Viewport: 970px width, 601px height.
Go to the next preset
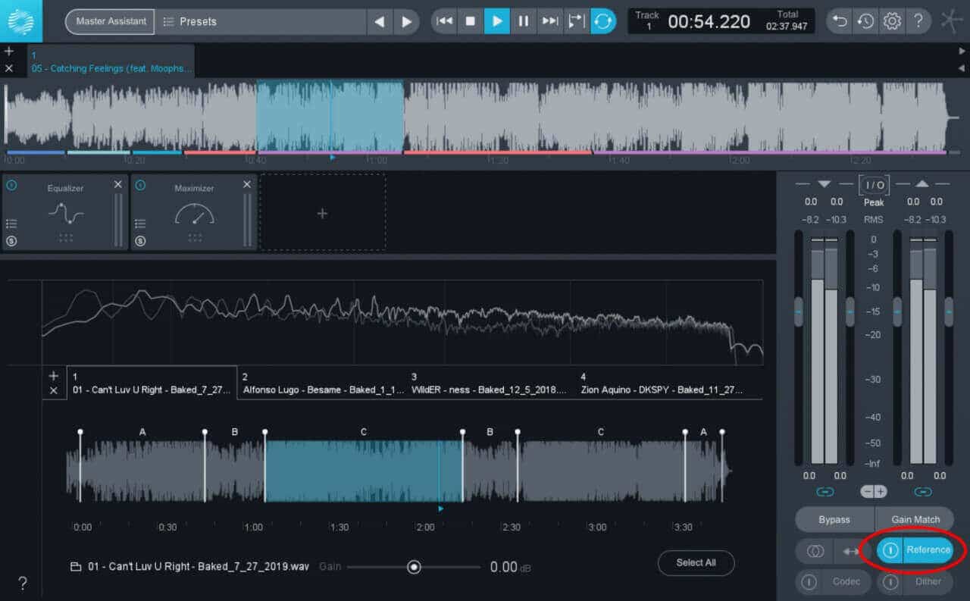tap(406, 22)
